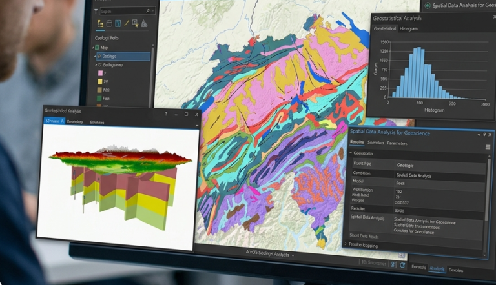Select the first tab in Spatial Data Analysis panel
Viewport: 496px width, 285px height.
tap(356, 142)
